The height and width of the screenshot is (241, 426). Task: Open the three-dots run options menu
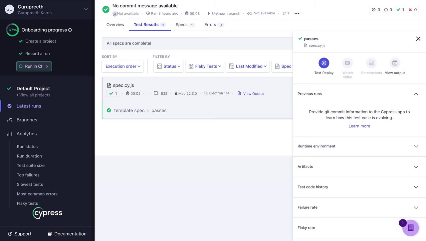(x=297, y=14)
